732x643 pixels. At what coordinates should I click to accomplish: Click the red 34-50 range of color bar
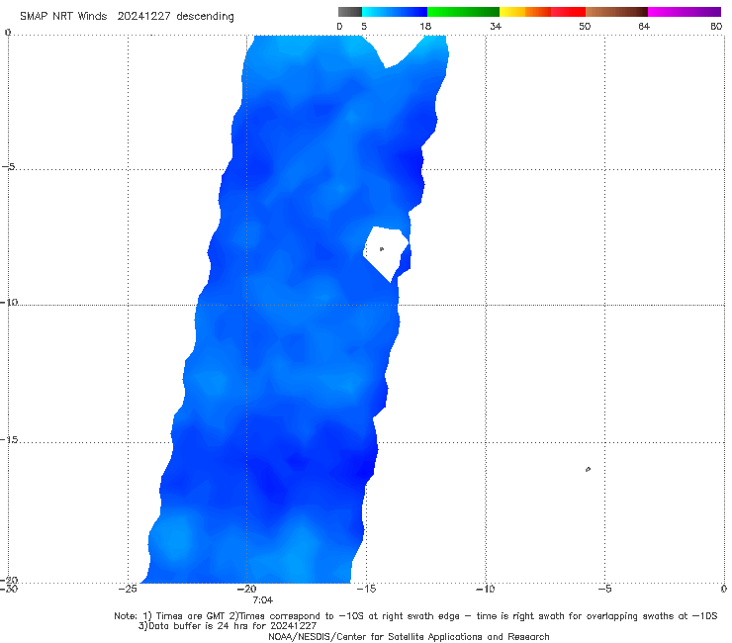pyautogui.click(x=542, y=12)
